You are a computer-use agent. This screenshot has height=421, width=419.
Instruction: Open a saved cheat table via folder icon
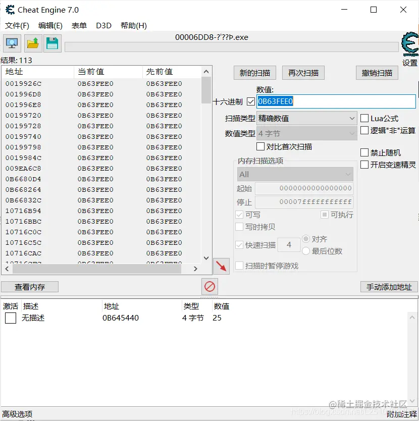pyautogui.click(x=32, y=43)
